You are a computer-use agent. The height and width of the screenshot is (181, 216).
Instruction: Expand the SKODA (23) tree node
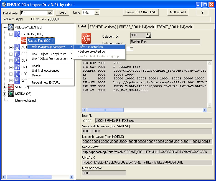coord(4,94)
